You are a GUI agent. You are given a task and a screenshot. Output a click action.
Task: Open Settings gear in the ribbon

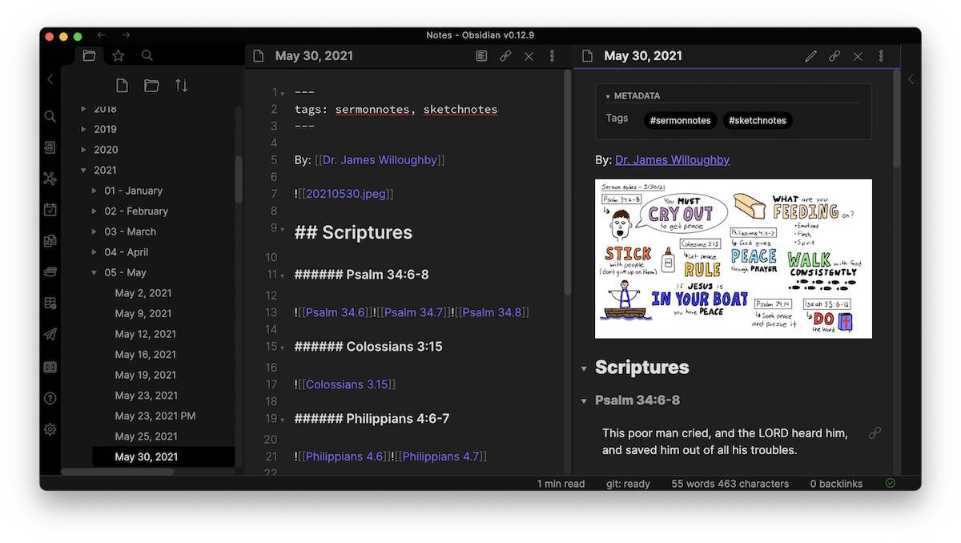(x=50, y=429)
